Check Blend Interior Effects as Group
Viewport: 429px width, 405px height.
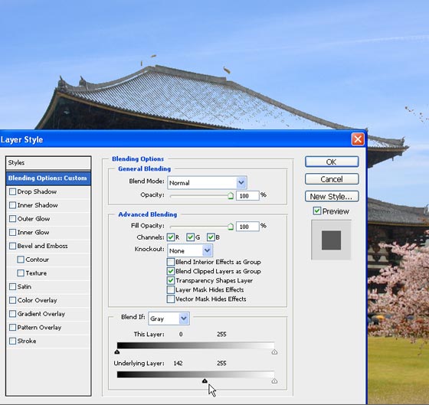[x=171, y=262]
